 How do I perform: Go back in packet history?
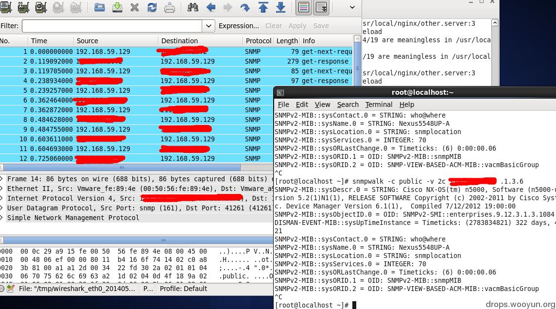coord(211,7)
